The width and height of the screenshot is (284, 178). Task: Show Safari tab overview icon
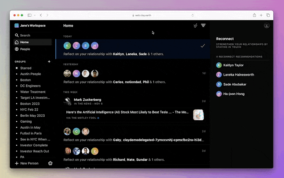click(x=268, y=15)
